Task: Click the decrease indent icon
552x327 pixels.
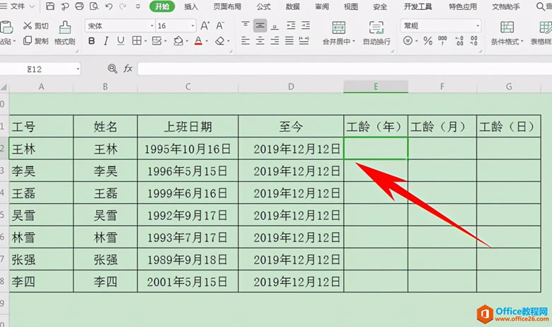Action: coord(291,25)
